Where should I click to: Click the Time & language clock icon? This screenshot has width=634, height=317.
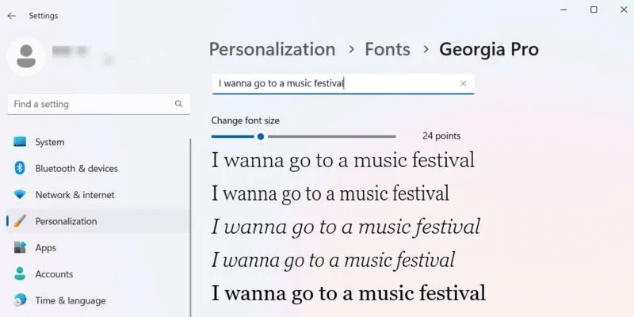click(19, 300)
